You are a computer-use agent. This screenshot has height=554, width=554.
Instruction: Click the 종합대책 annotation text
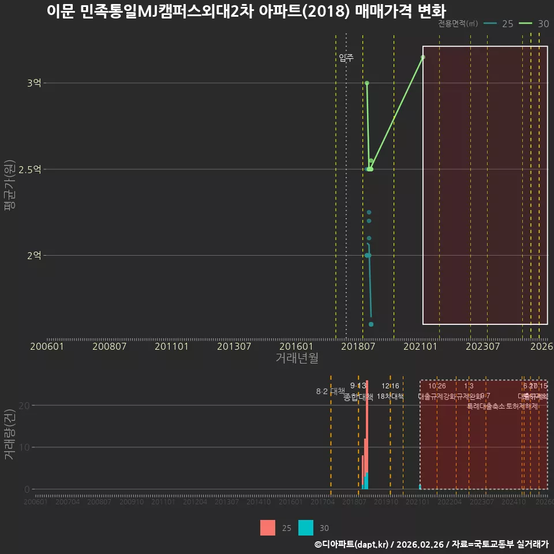click(358, 397)
